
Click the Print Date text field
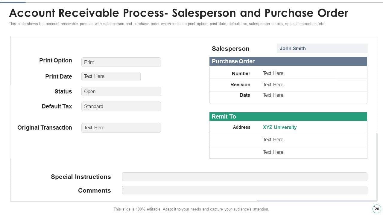(x=111, y=76)
